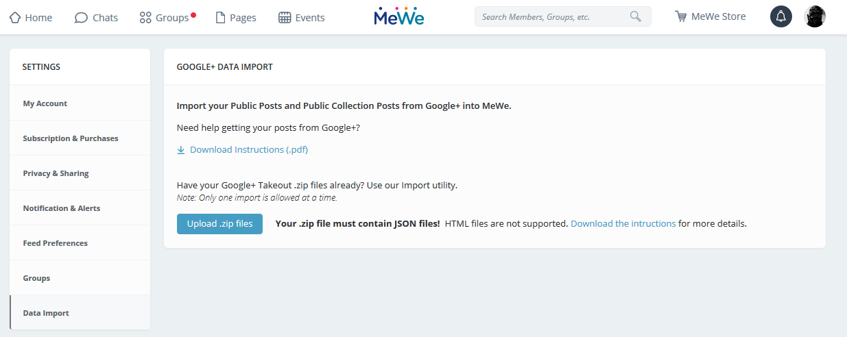This screenshot has width=847, height=337.
Task: Open Notification & Alerts settings
Action: tap(80, 208)
